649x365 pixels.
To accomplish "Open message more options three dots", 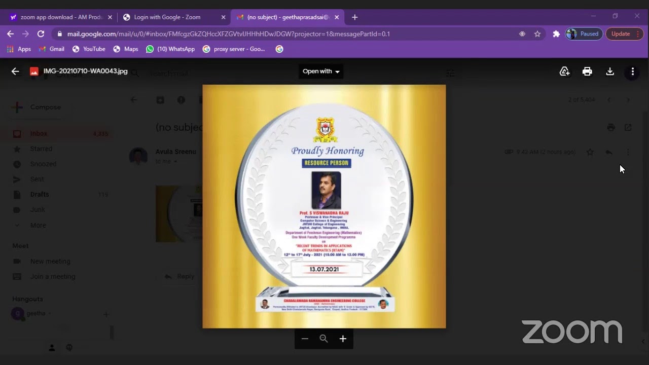I will coord(628,152).
